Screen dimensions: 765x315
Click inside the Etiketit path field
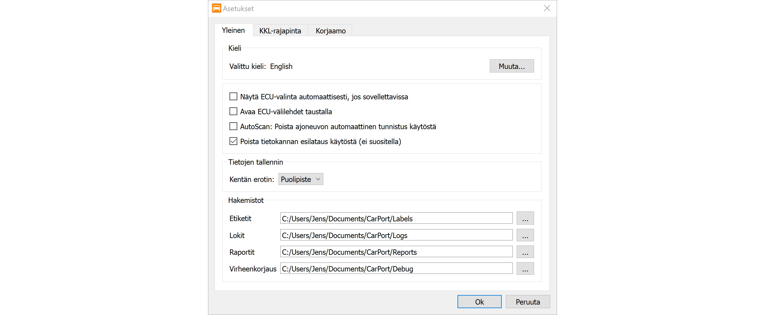pyautogui.click(x=396, y=218)
